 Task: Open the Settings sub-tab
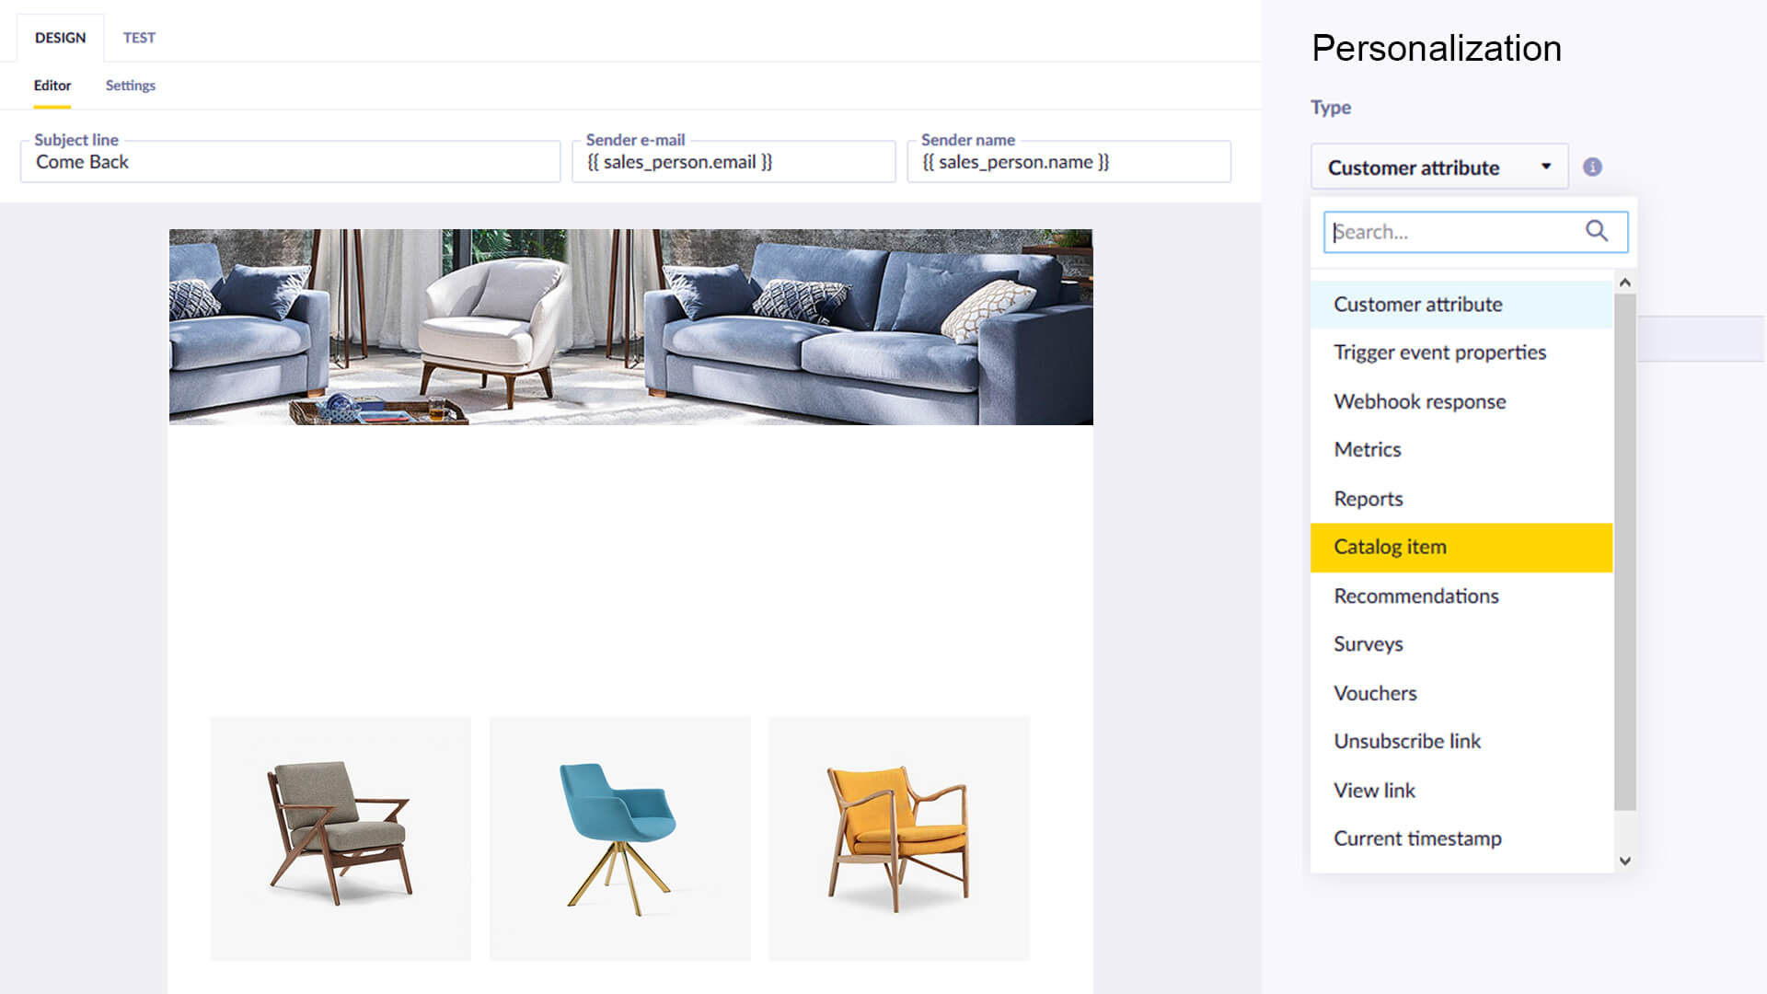[130, 86]
